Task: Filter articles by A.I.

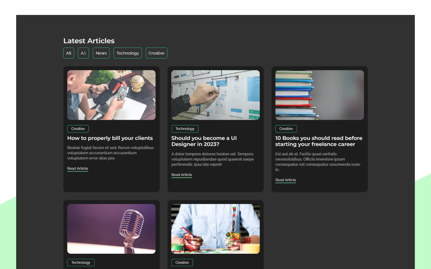Action: (x=83, y=53)
